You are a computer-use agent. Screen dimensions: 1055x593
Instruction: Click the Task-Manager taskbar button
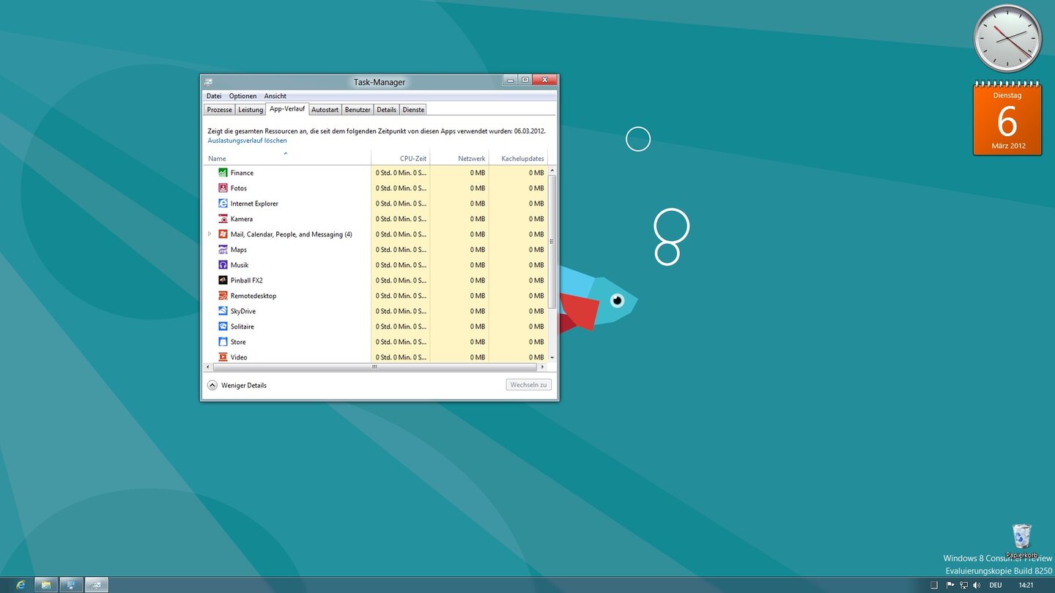tap(97, 585)
